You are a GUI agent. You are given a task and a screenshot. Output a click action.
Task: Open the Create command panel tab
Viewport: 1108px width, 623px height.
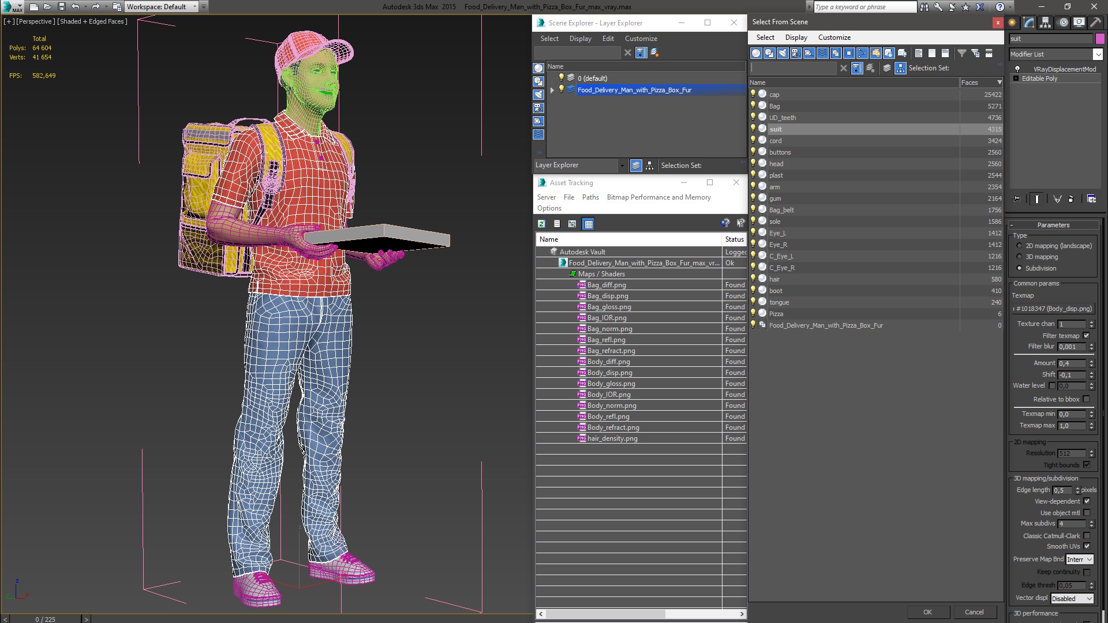(x=1013, y=22)
